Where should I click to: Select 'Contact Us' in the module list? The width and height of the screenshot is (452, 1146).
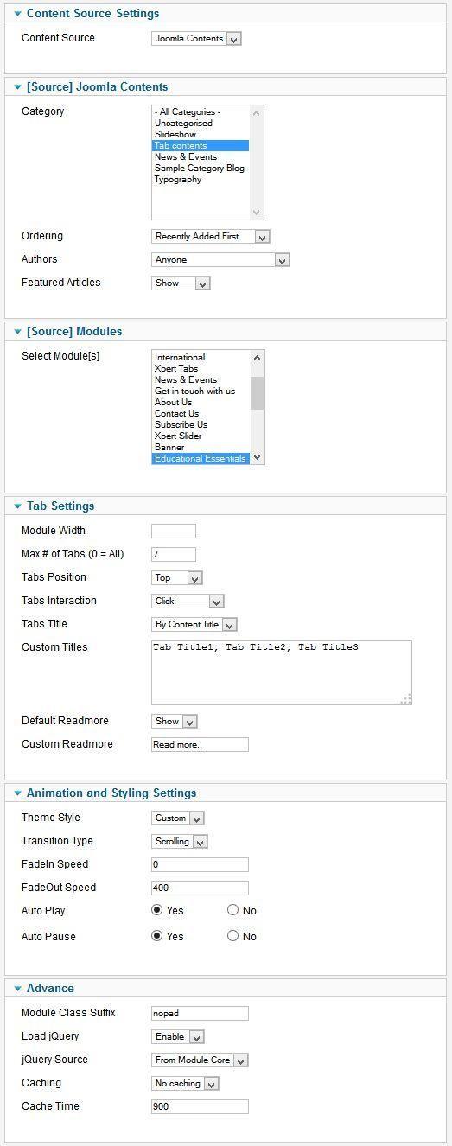point(201,414)
